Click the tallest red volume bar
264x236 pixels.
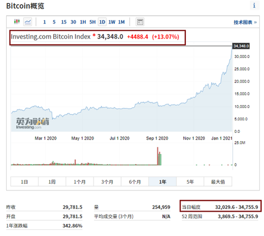click(x=158, y=156)
